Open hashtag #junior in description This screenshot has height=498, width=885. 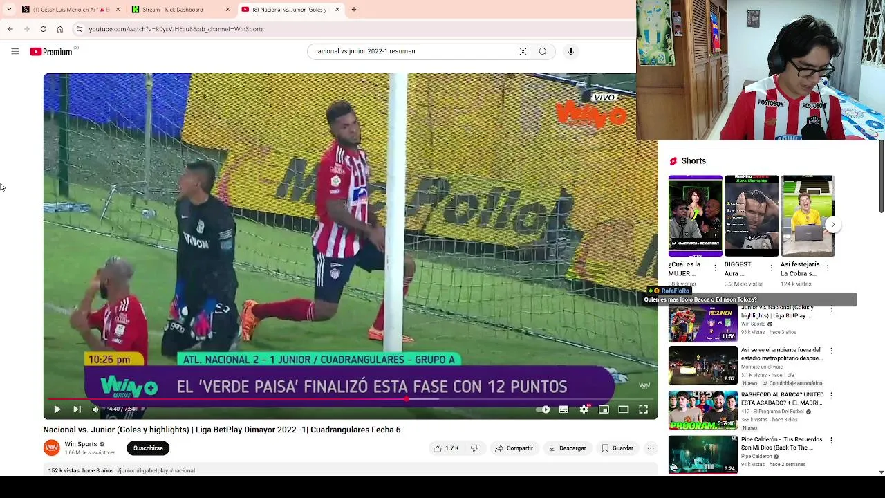(126, 470)
